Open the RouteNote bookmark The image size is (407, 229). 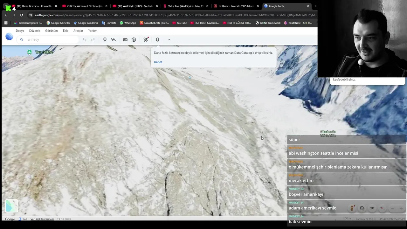(298, 23)
